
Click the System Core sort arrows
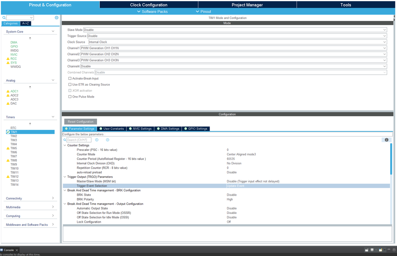[x=30, y=38]
